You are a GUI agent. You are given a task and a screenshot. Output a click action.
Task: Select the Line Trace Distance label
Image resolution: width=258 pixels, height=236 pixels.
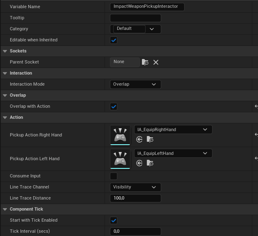point(30,198)
